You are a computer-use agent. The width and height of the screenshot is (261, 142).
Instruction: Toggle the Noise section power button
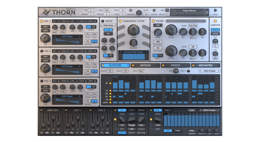point(103,21)
